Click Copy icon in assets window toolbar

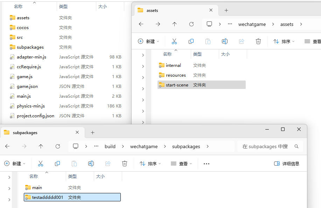(x=191, y=41)
